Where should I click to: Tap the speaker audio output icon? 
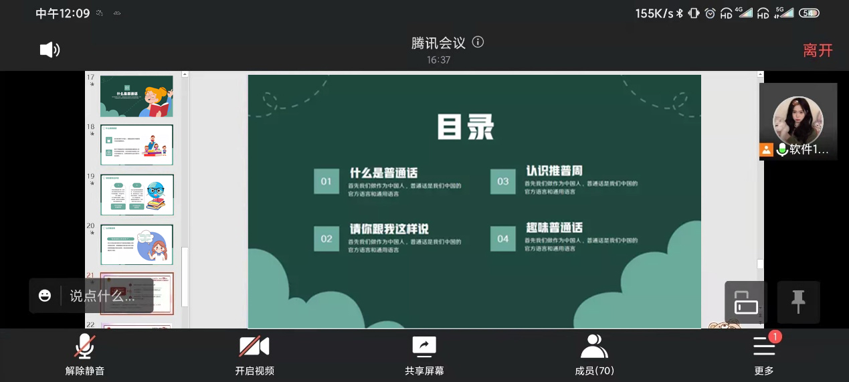coord(50,50)
